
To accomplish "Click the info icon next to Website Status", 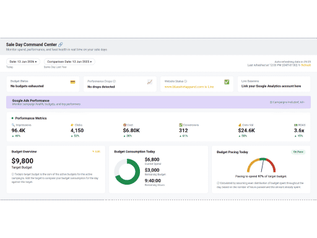I will [186, 81].
